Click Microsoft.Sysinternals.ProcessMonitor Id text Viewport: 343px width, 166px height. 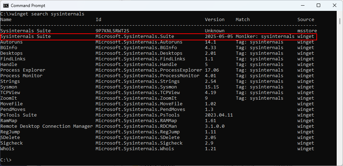click(x=148, y=76)
